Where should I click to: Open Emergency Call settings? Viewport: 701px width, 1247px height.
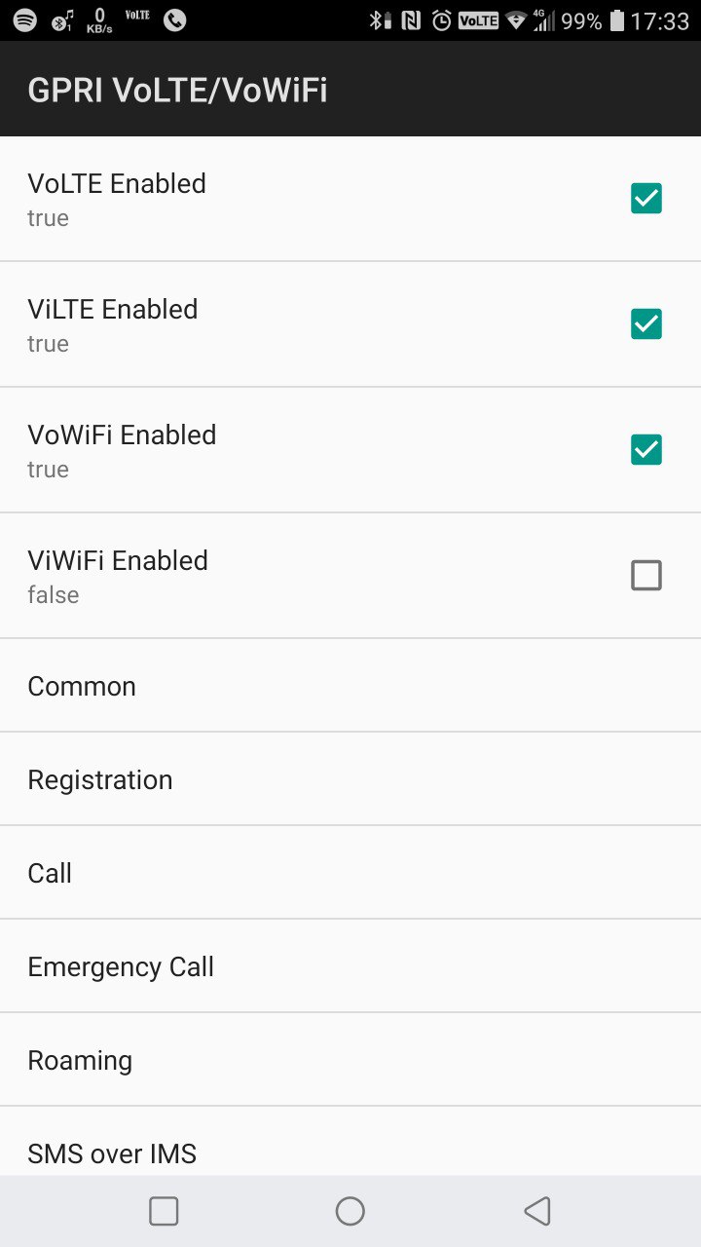click(121, 966)
